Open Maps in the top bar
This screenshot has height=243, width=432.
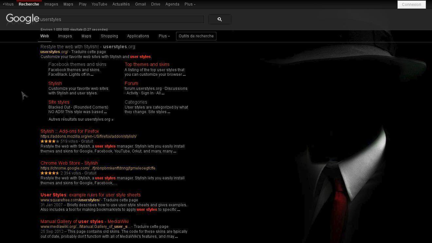pyautogui.click(x=68, y=4)
